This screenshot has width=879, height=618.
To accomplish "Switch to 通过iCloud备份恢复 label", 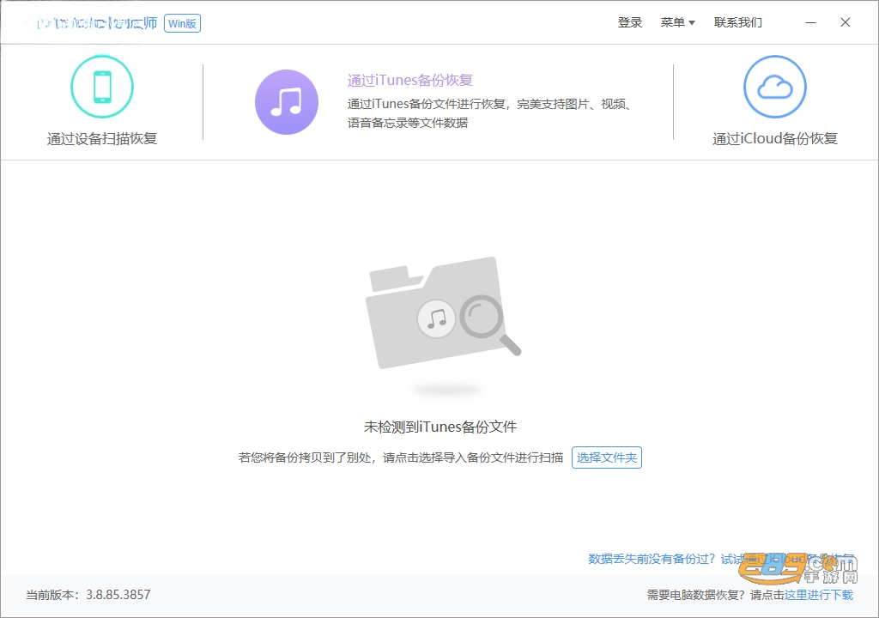I will (775, 138).
